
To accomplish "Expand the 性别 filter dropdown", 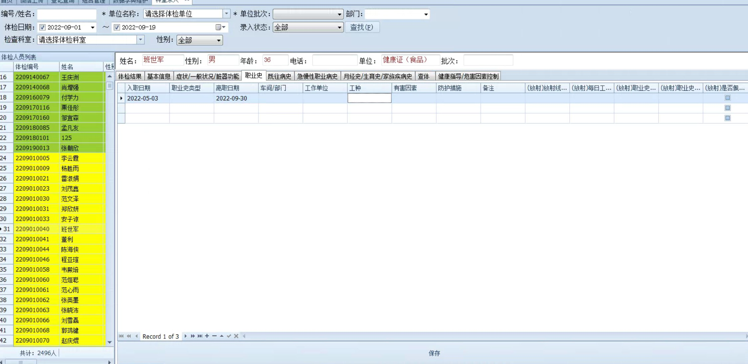I will point(219,40).
